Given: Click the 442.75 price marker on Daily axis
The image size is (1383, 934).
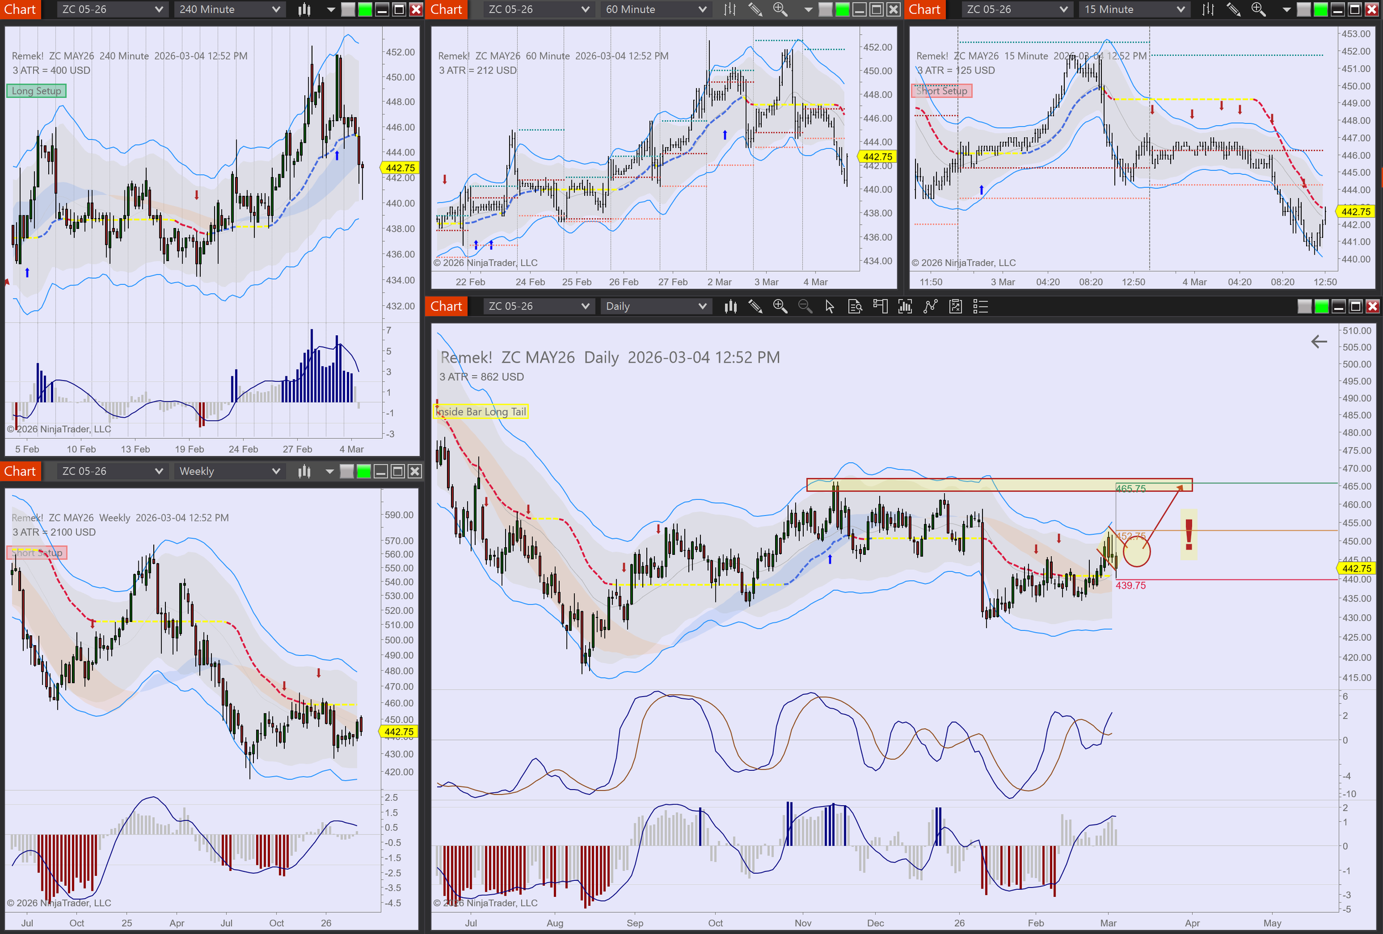Looking at the screenshot, I should [x=1356, y=568].
